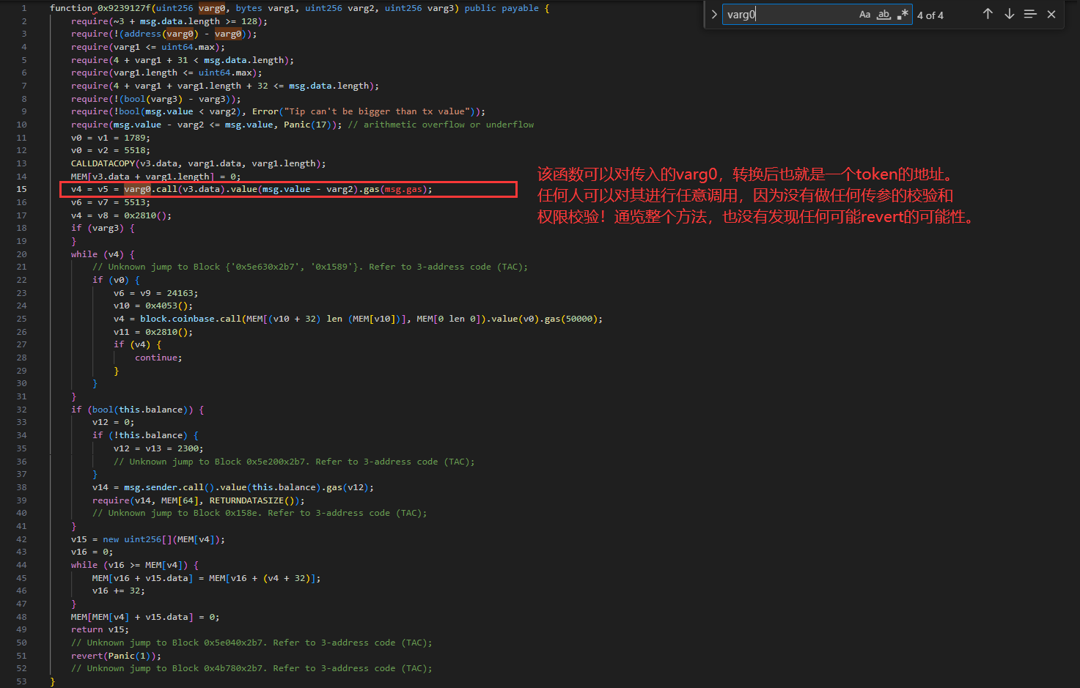Click 'function_0x9239127f' function name
Screen dimensions: 1080x688
click(x=100, y=8)
